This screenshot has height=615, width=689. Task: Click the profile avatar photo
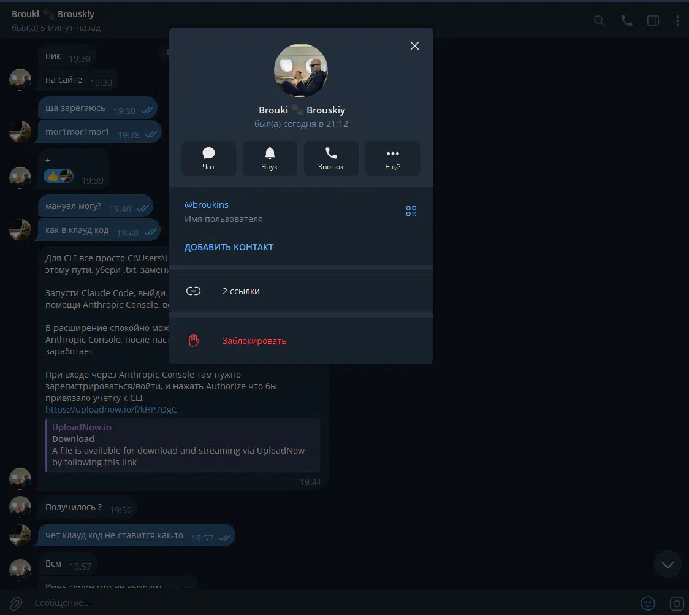(300, 71)
